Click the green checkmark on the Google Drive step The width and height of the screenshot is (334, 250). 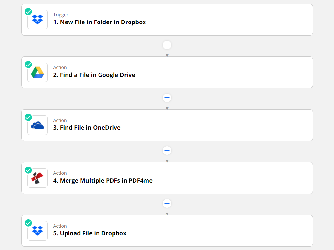click(28, 65)
